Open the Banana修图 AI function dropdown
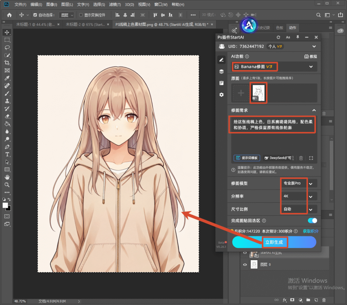Viewport: 347px width, 305px height. [x=274, y=67]
